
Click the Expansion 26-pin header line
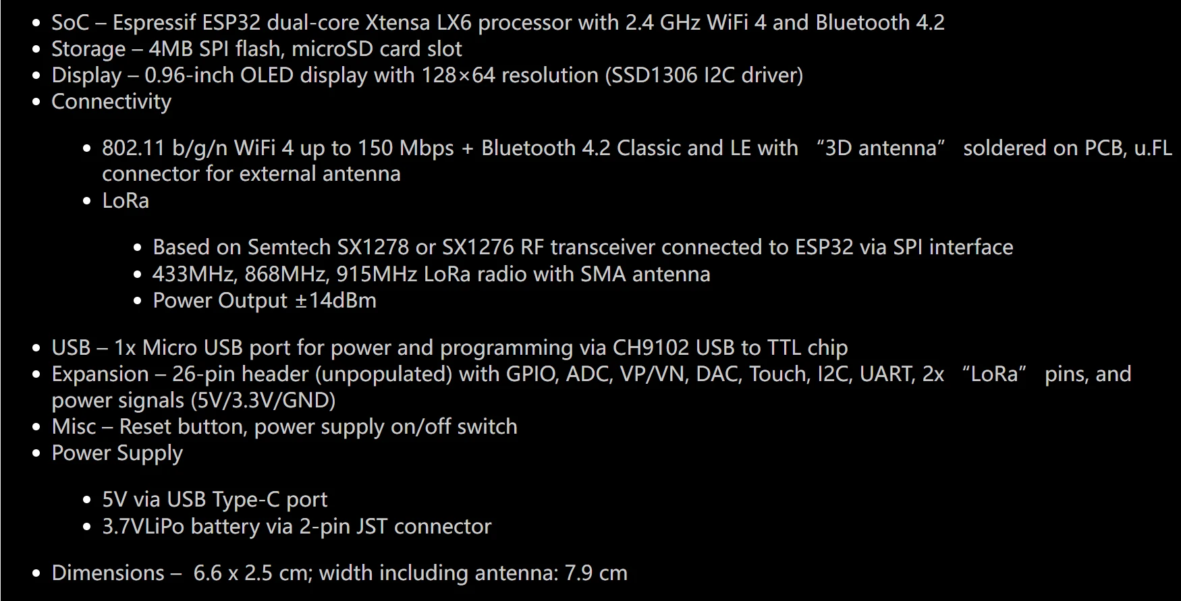pyautogui.click(x=591, y=374)
